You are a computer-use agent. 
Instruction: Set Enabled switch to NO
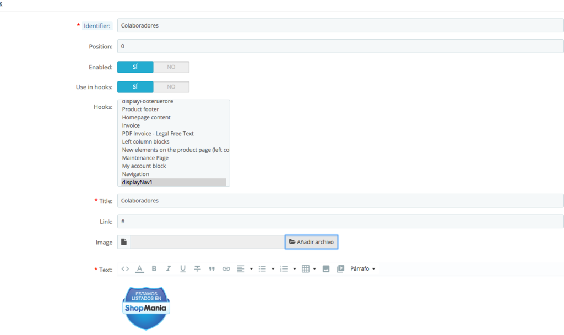pyautogui.click(x=171, y=67)
